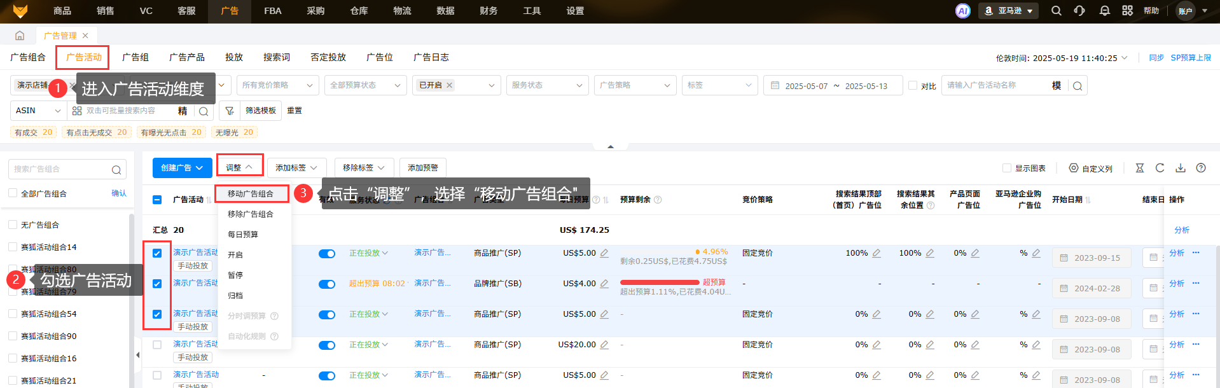1220x388 pixels.
Task: Open the 添加标签 dropdown
Action: click(x=296, y=168)
